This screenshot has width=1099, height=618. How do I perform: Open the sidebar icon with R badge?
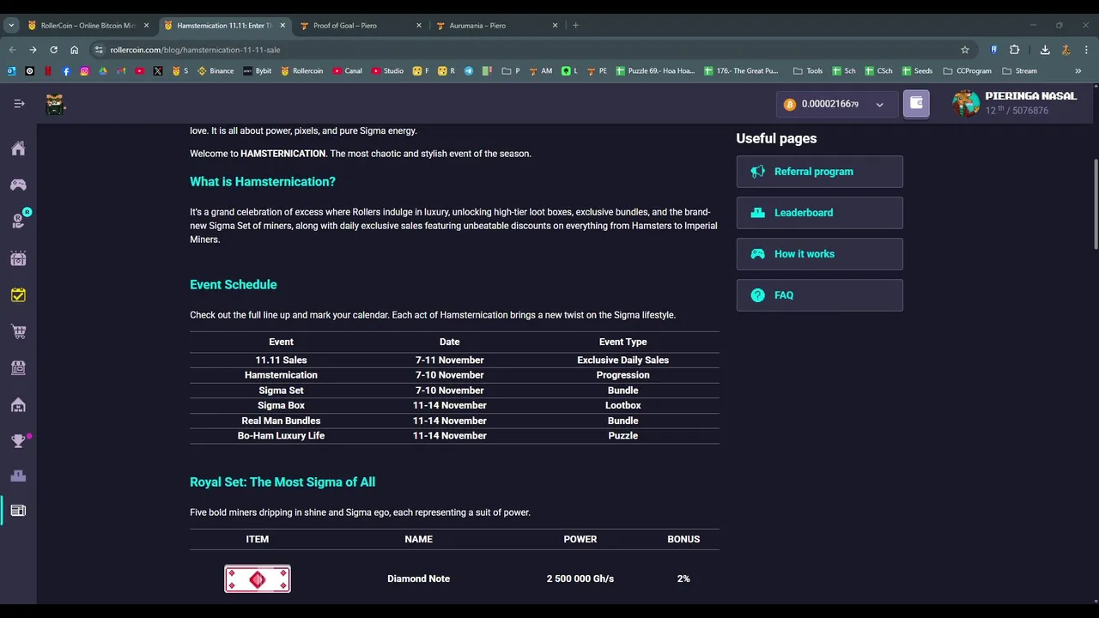19,221
